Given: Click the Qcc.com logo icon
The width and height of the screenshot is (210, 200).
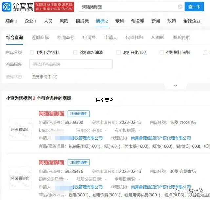Looking at the screenshot, I should click(x=7, y=7).
